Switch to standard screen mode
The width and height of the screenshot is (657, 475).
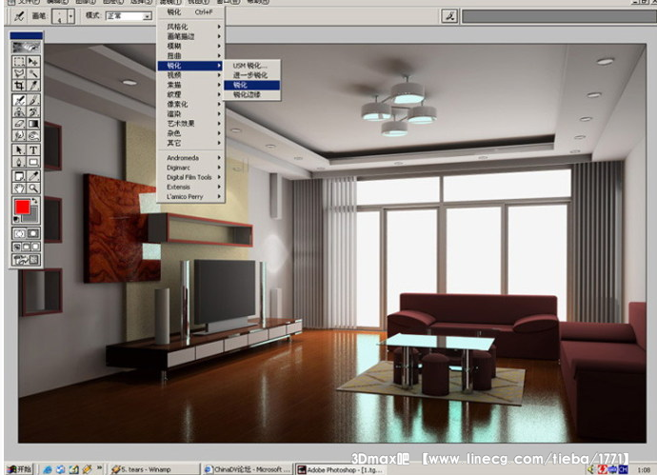pos(17,247)
